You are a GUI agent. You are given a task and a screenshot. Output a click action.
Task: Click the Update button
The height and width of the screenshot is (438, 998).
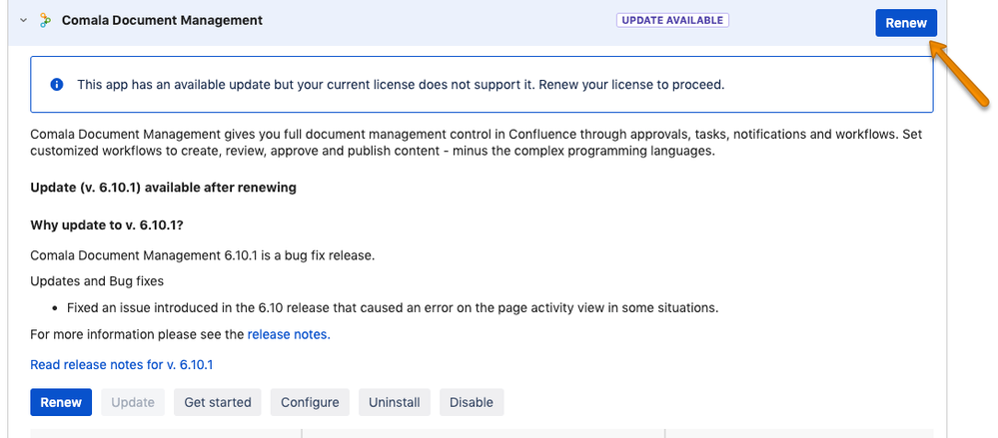click(133, 402)
